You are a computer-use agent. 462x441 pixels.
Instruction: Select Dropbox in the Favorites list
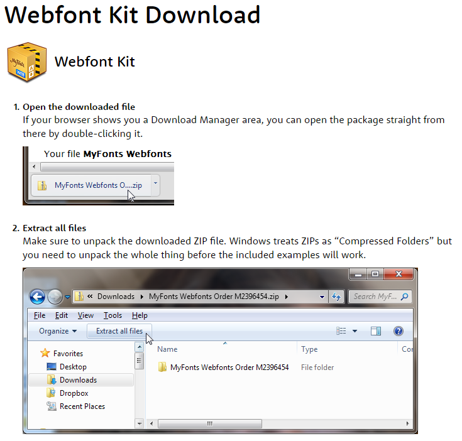74,393
